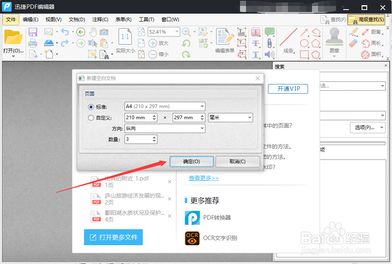Click the 取消(C) Cancel button
The height and width of the screenshot is (264, 392).
(238, 162)
